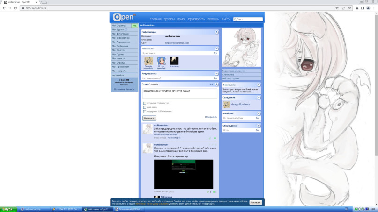Reload the page with the refresh icon
Screen dimensions: 378x212
click(15, 8)
